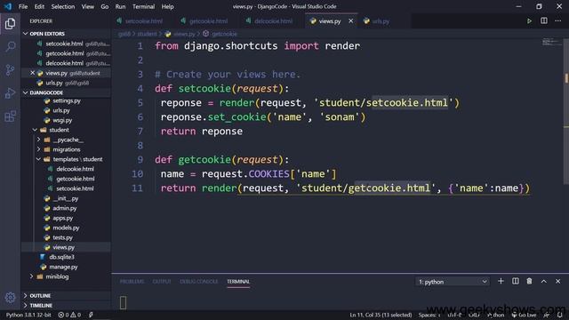Screen dimensions: 569x320
Task: Click the student breadcrumb item
Action: tap(148, 34)
